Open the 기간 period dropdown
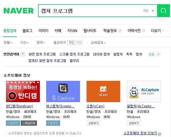Screen dimensions: 171x137 (x=24, y=43)
